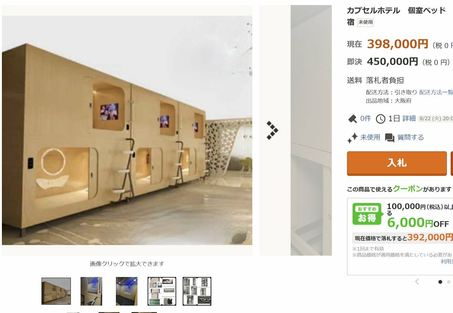
Task: Click the bid count gavel icon
Action: 353,119
